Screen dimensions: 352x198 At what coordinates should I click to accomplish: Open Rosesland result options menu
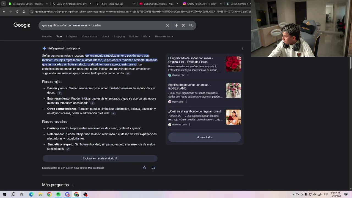pyautogui.click(x=186, y=102)
